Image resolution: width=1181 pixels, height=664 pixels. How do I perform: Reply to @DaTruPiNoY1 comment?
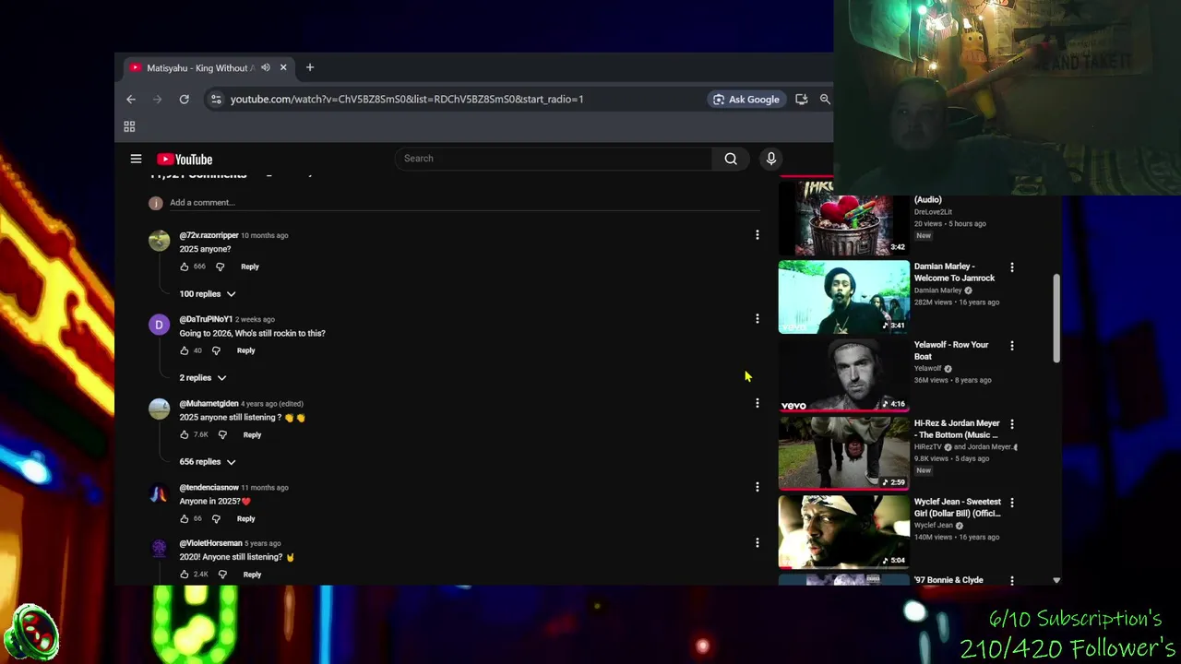[x=245, y=350]
